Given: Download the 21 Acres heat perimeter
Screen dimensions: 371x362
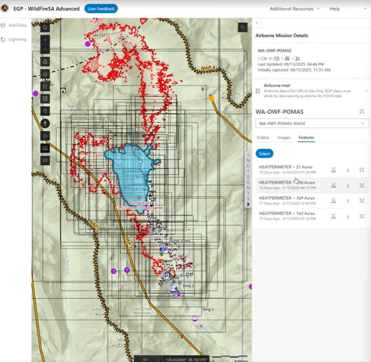Looking at the screenshot, I should [348, 170].
